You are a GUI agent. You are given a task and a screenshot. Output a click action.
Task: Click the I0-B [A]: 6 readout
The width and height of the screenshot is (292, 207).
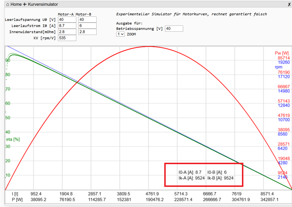click(x=217, y=172)
